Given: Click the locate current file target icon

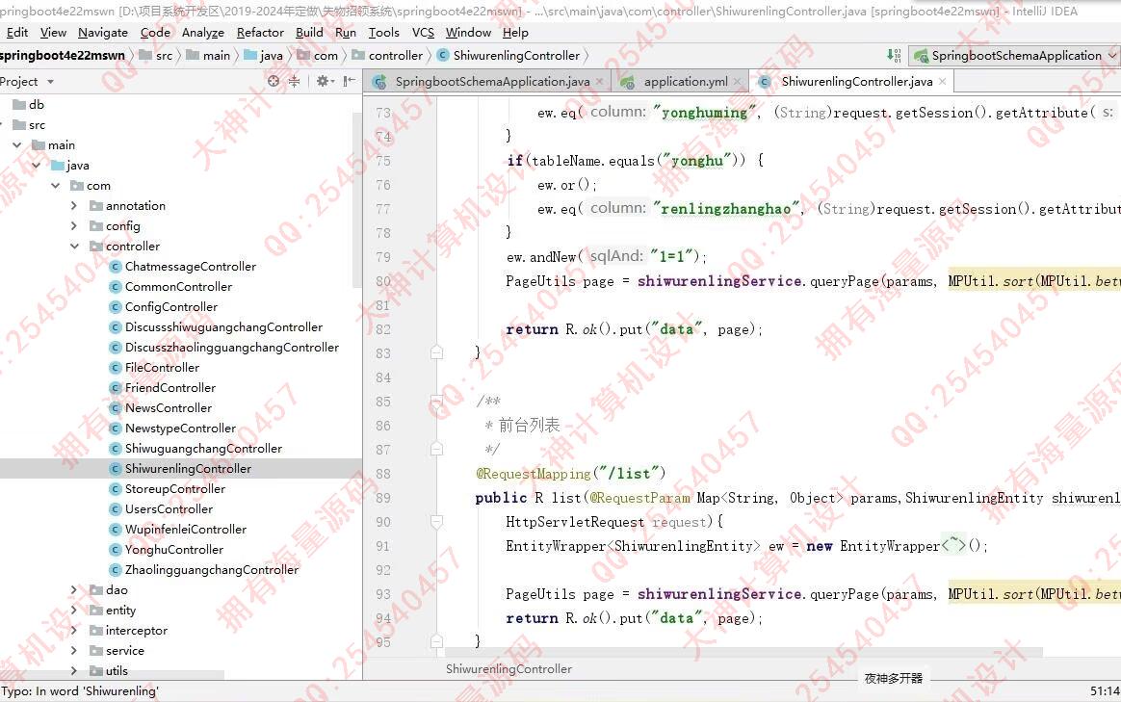Looking at the screenshot, I should pos(274,82).
